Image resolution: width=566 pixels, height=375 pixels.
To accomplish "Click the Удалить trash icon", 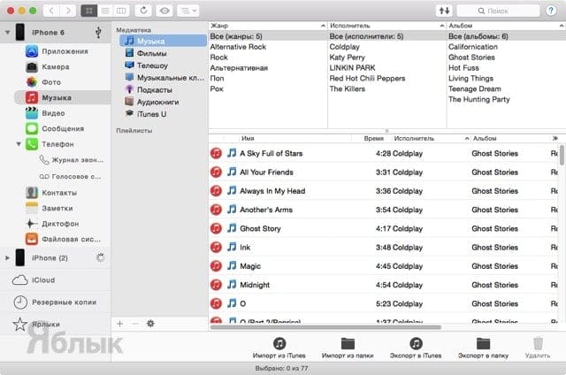I will [538, 343].
